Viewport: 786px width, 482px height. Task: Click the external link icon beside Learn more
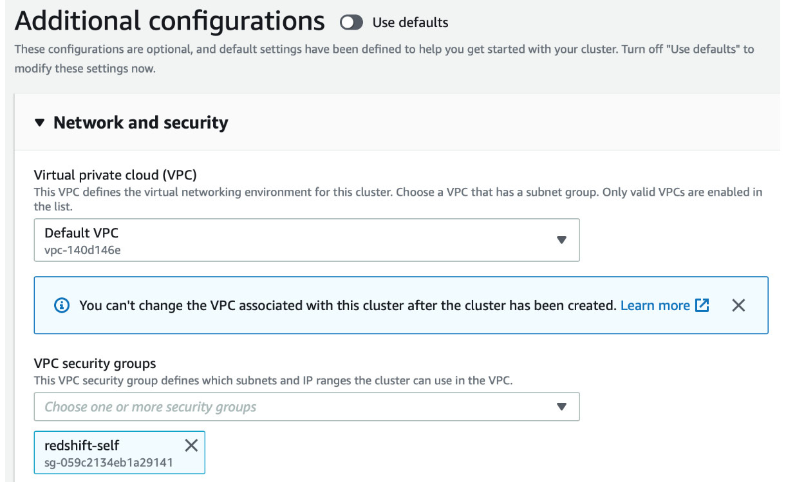point(702,306)
